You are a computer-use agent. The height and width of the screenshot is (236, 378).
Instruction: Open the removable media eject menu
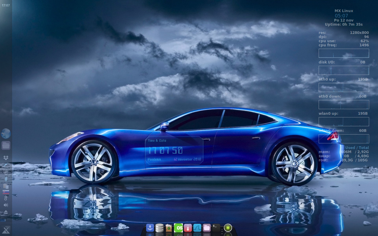point(6,212)
